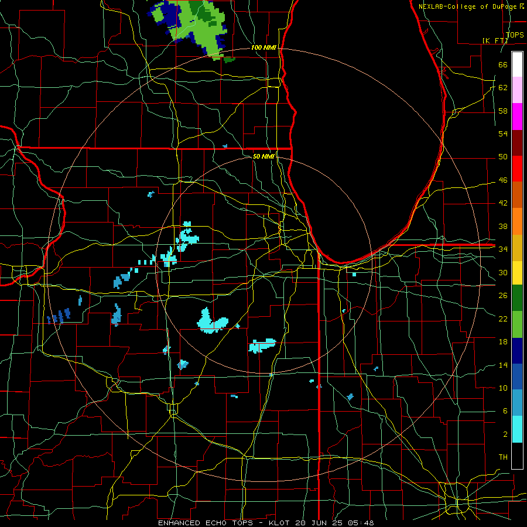Click the "34" legend value

click(x=503, y=249)
